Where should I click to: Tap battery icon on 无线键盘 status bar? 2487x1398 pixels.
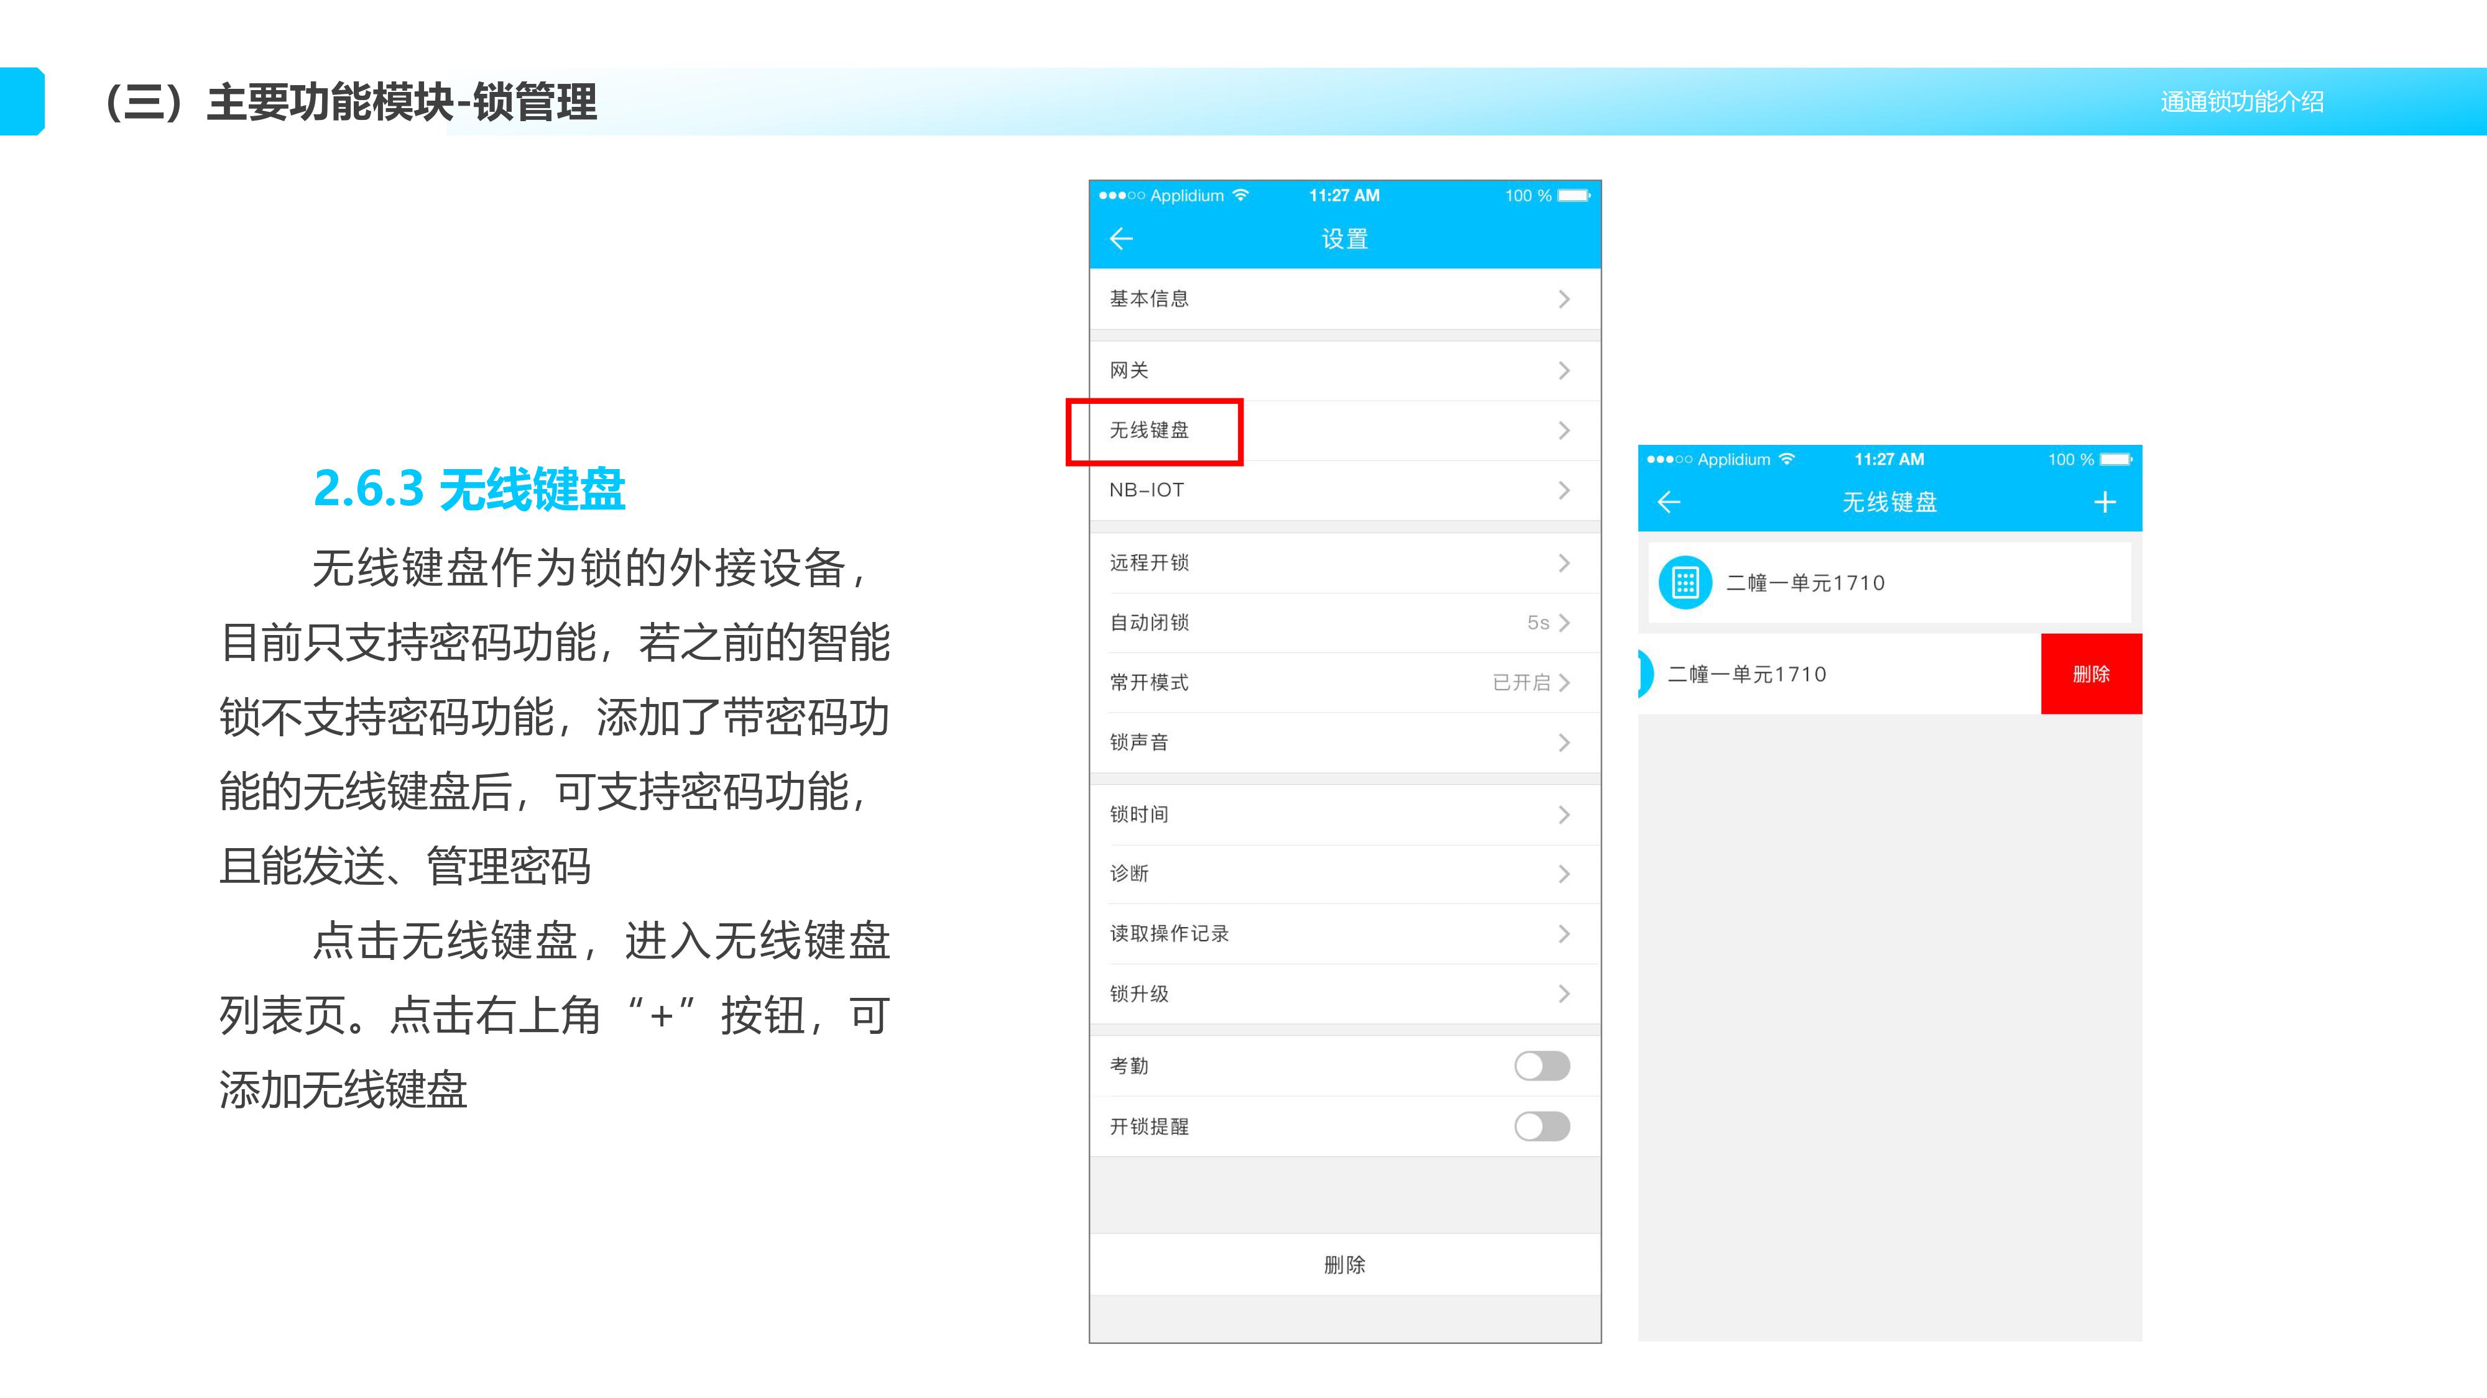coord(2116,459)
